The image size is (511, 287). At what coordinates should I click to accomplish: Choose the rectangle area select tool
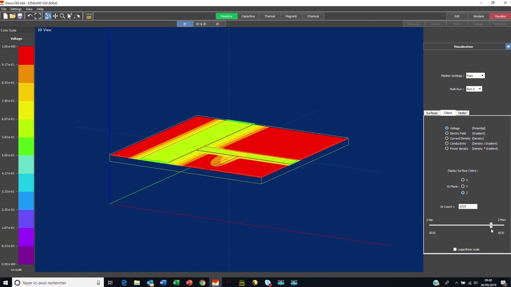tap(77, 16)
